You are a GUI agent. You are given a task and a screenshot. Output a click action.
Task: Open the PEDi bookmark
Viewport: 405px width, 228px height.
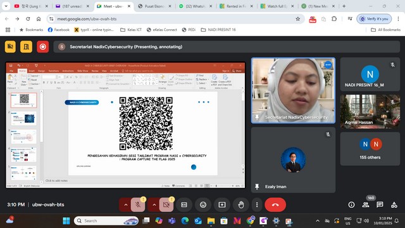[x=189, y=30]
